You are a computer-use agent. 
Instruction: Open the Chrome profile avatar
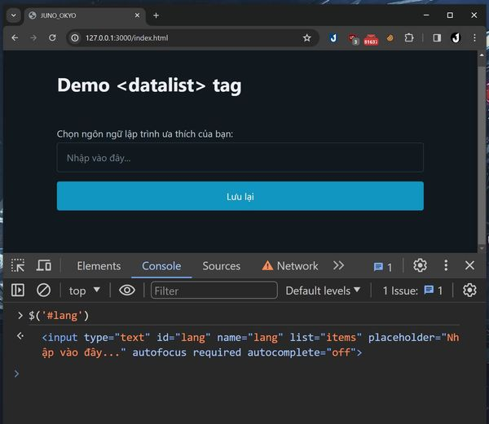(456, 38)
